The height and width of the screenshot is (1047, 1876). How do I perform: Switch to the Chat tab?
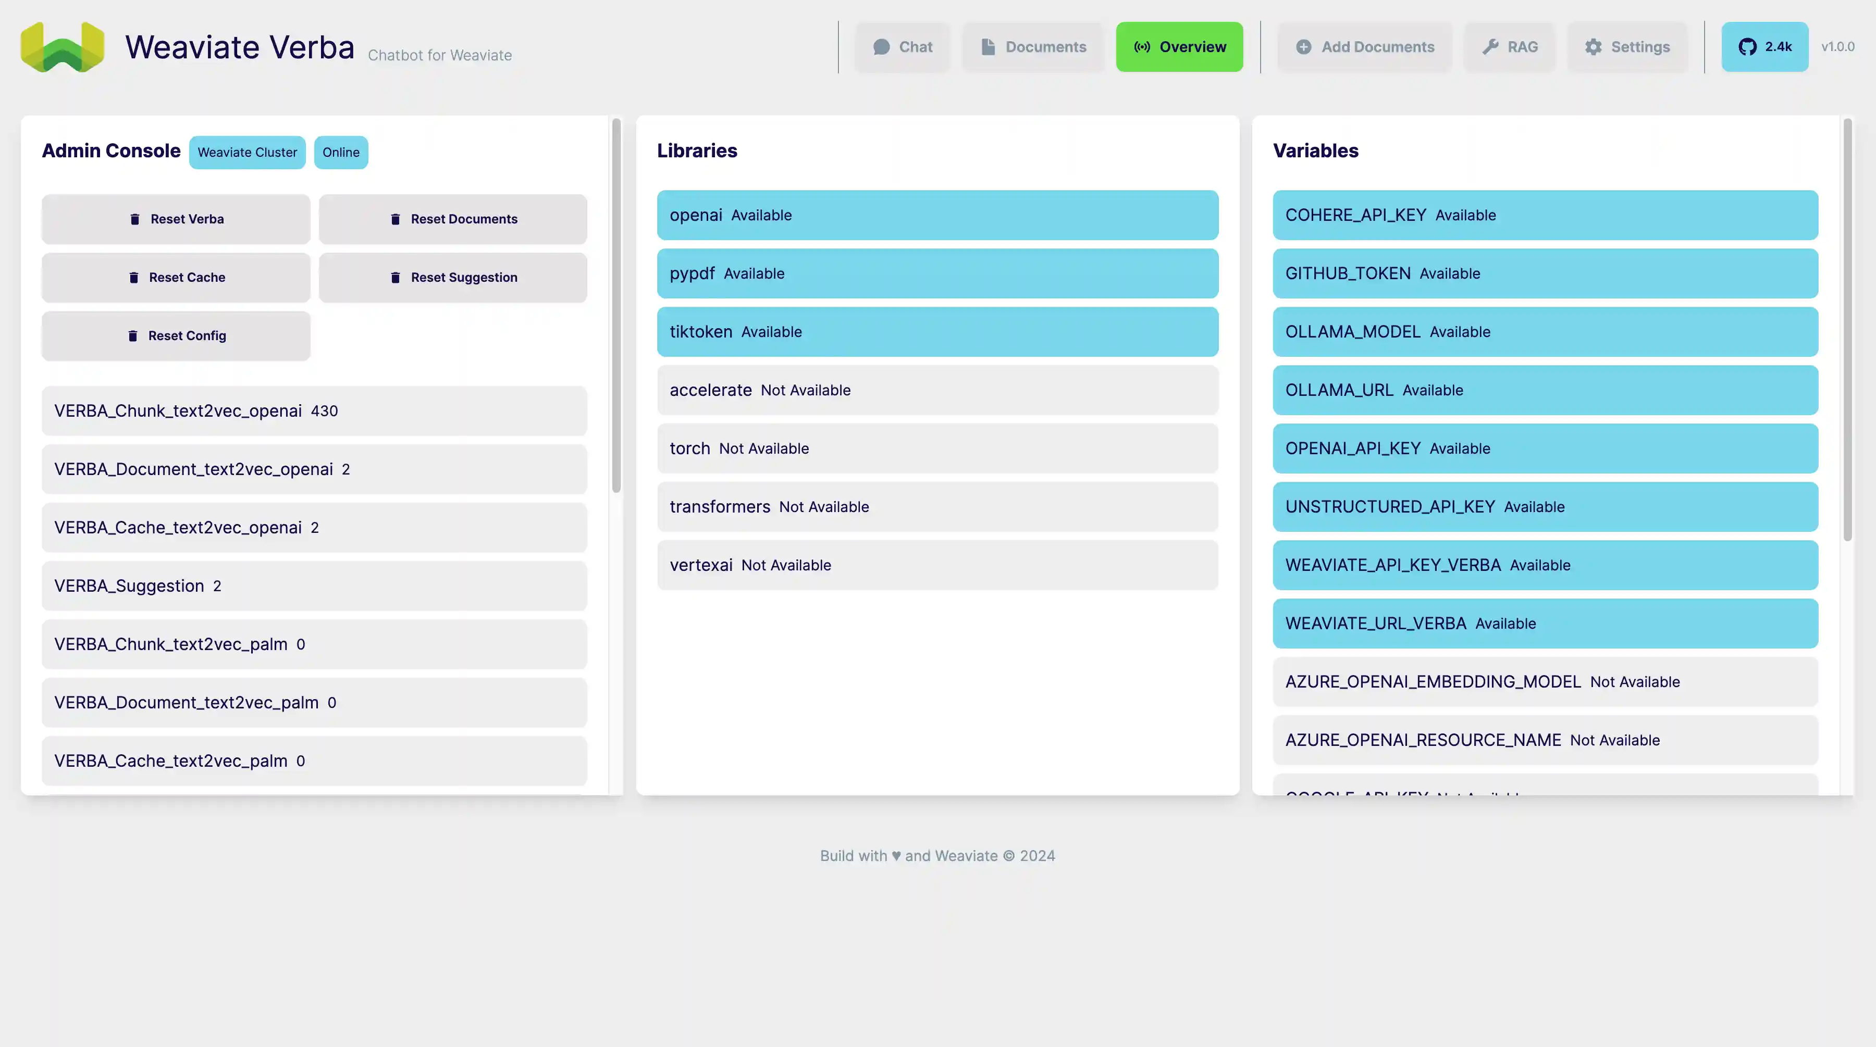903,46
